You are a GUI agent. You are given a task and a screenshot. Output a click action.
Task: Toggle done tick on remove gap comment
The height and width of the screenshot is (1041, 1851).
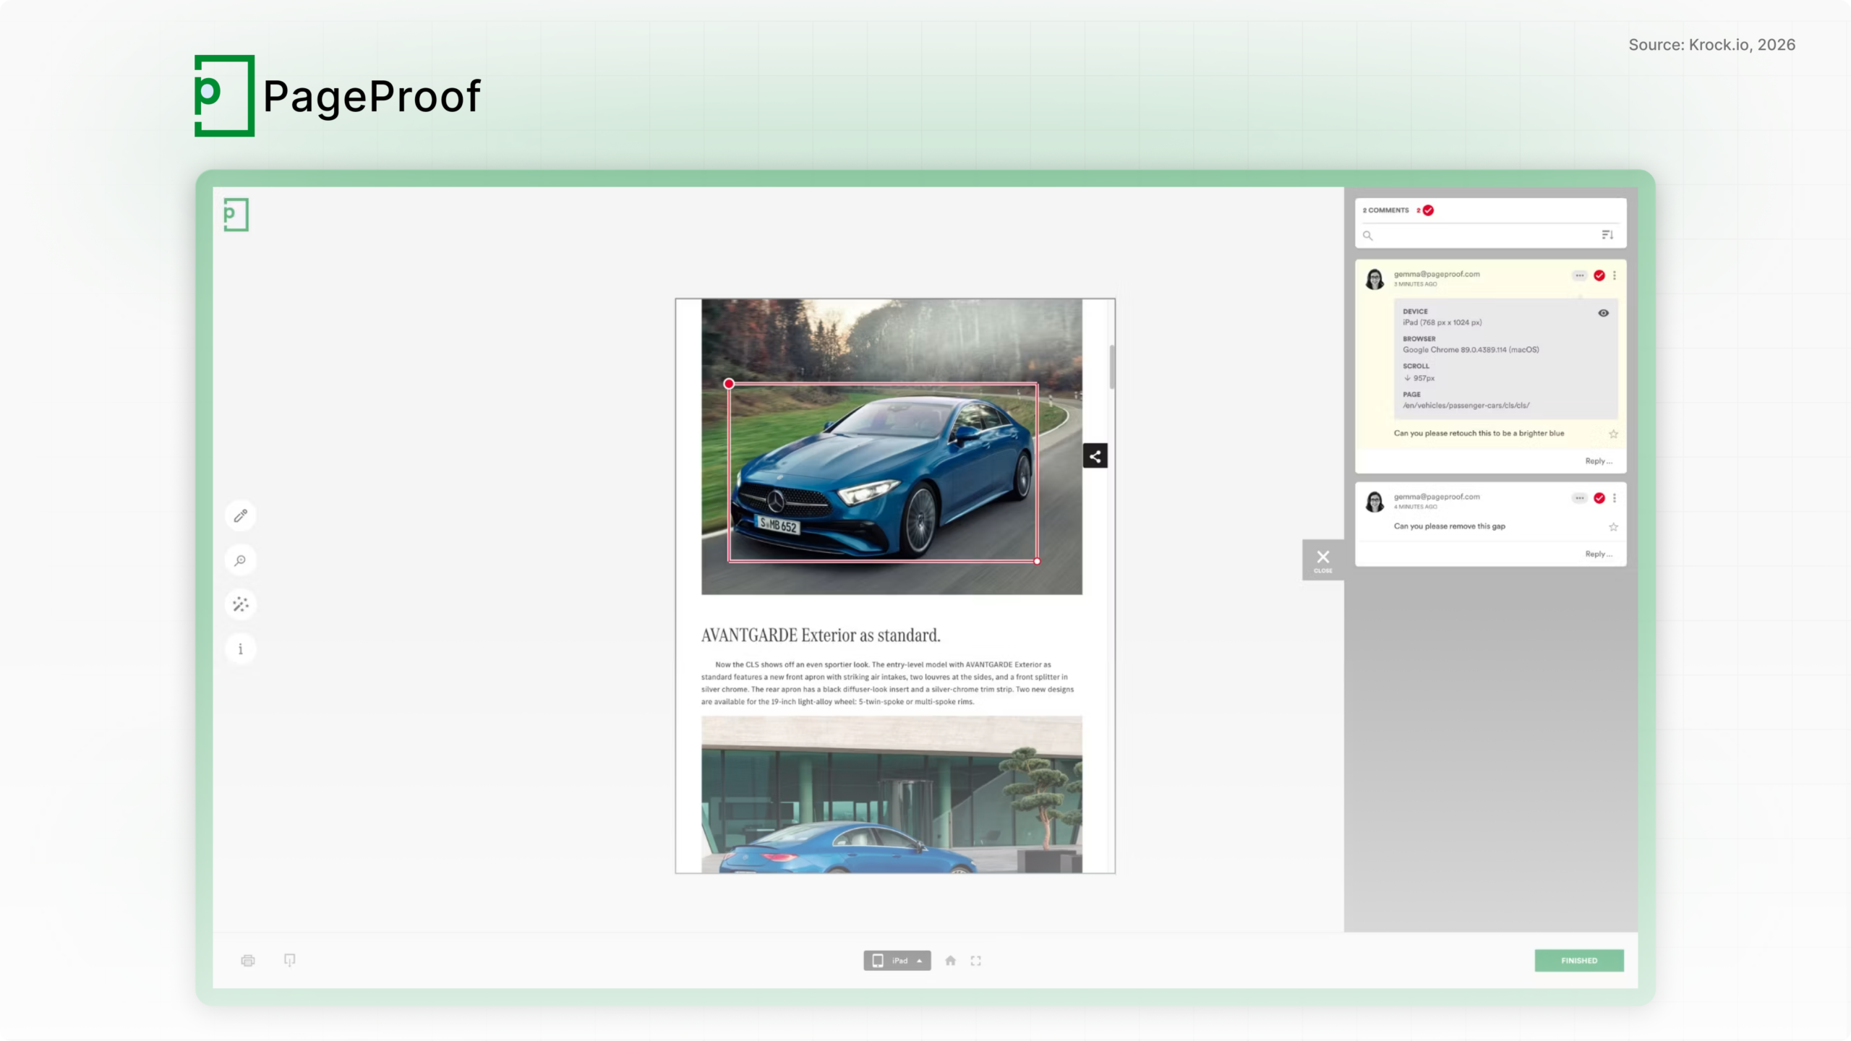pyautogui.click(x=1599, y=498)
